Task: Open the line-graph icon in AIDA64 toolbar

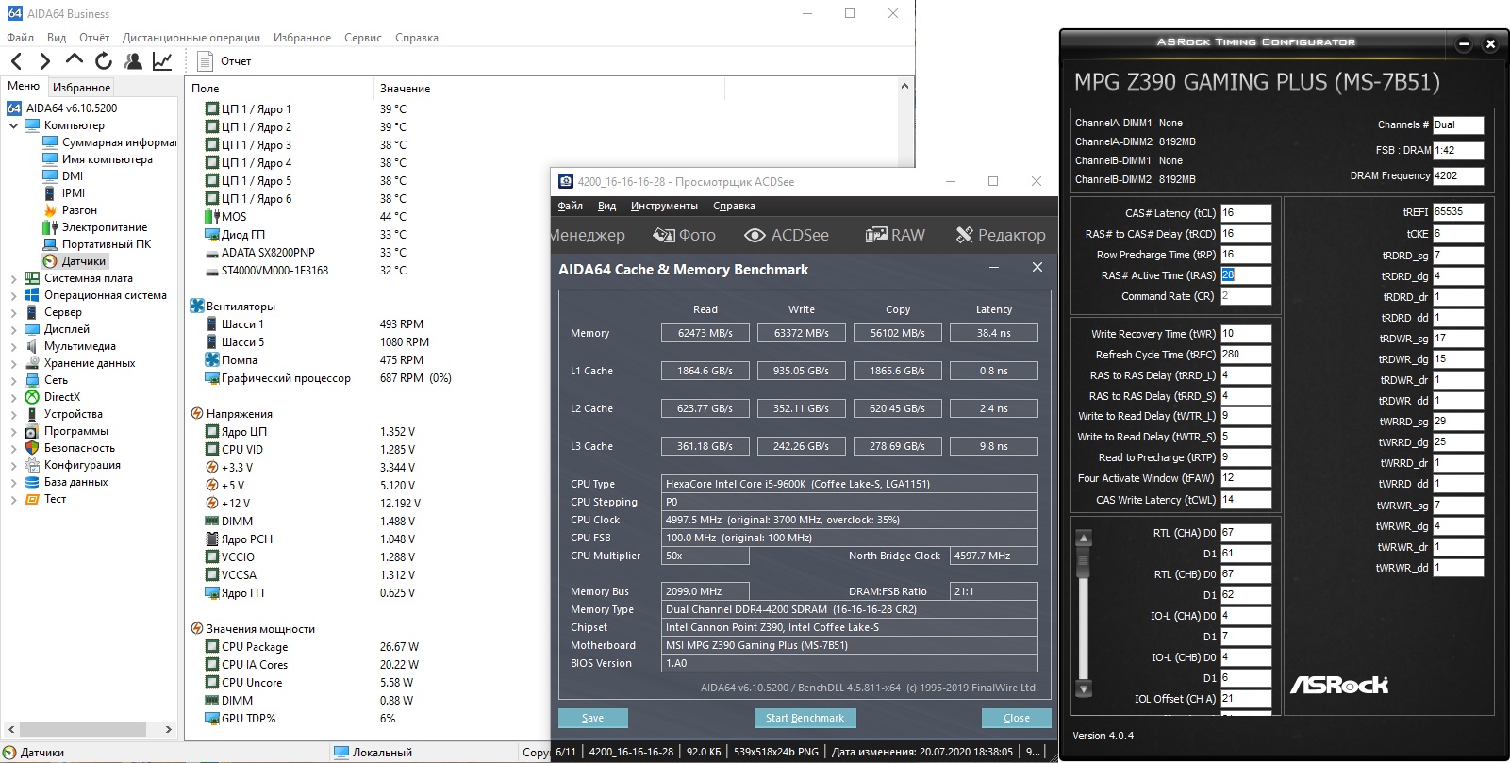Action: point(162,61)
